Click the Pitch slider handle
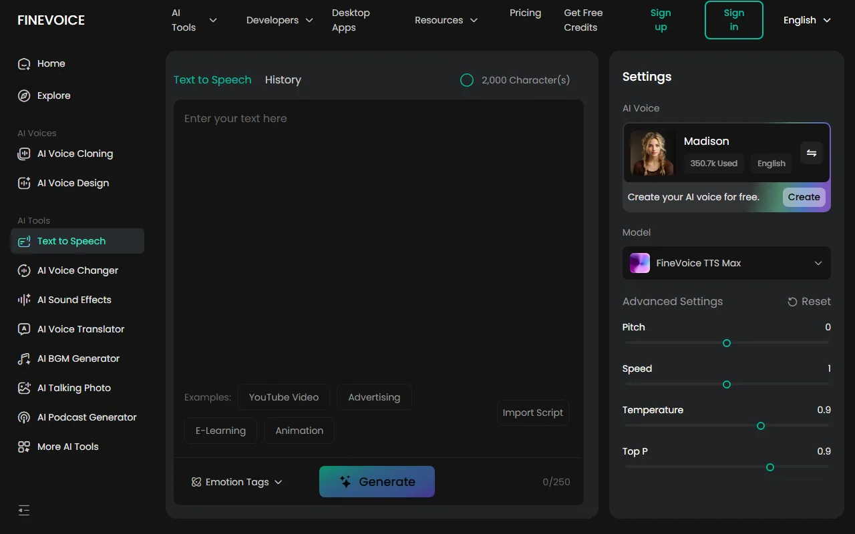The height and width of the screenshot is (534, 855). click(727, 343)
